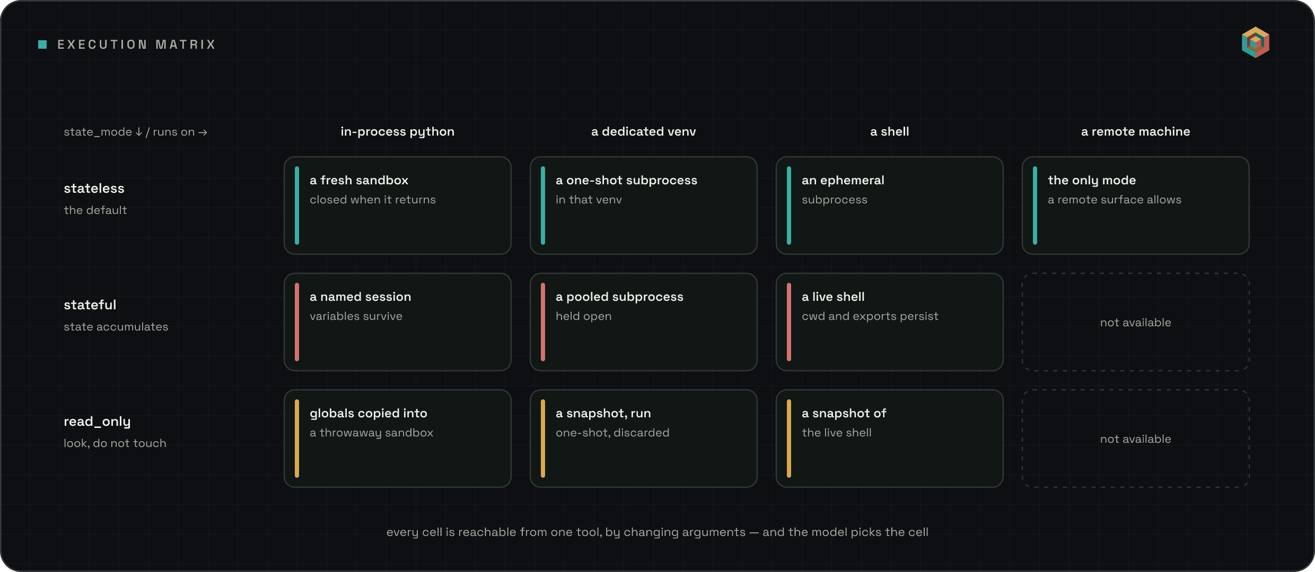Image resolution: width=1315 pixels, height=572 pixels.
Task: Click the EXECUTION MATRIX title
Action: [137, 44]
